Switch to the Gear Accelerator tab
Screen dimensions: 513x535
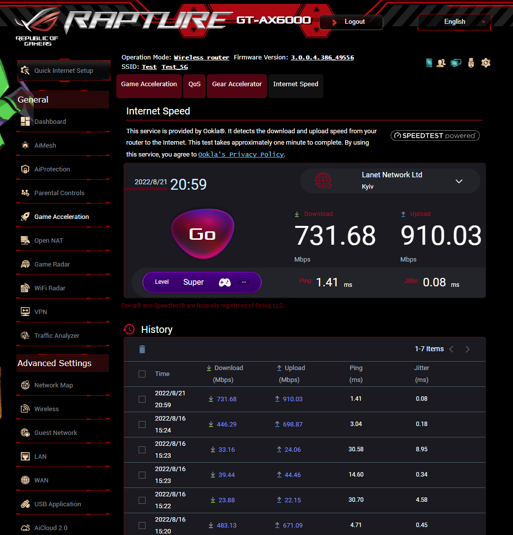coord(237,86)
